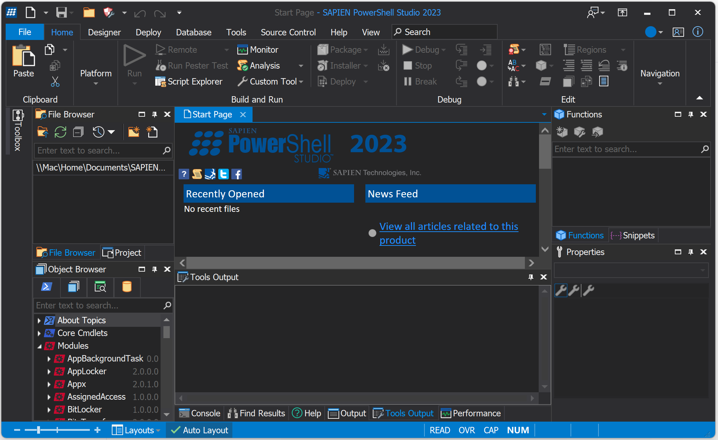
Task: Run a Pester Test
Action: pos(192,65)
